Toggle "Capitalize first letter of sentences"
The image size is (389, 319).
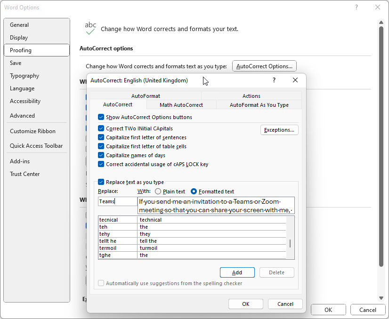pos(101,137)
